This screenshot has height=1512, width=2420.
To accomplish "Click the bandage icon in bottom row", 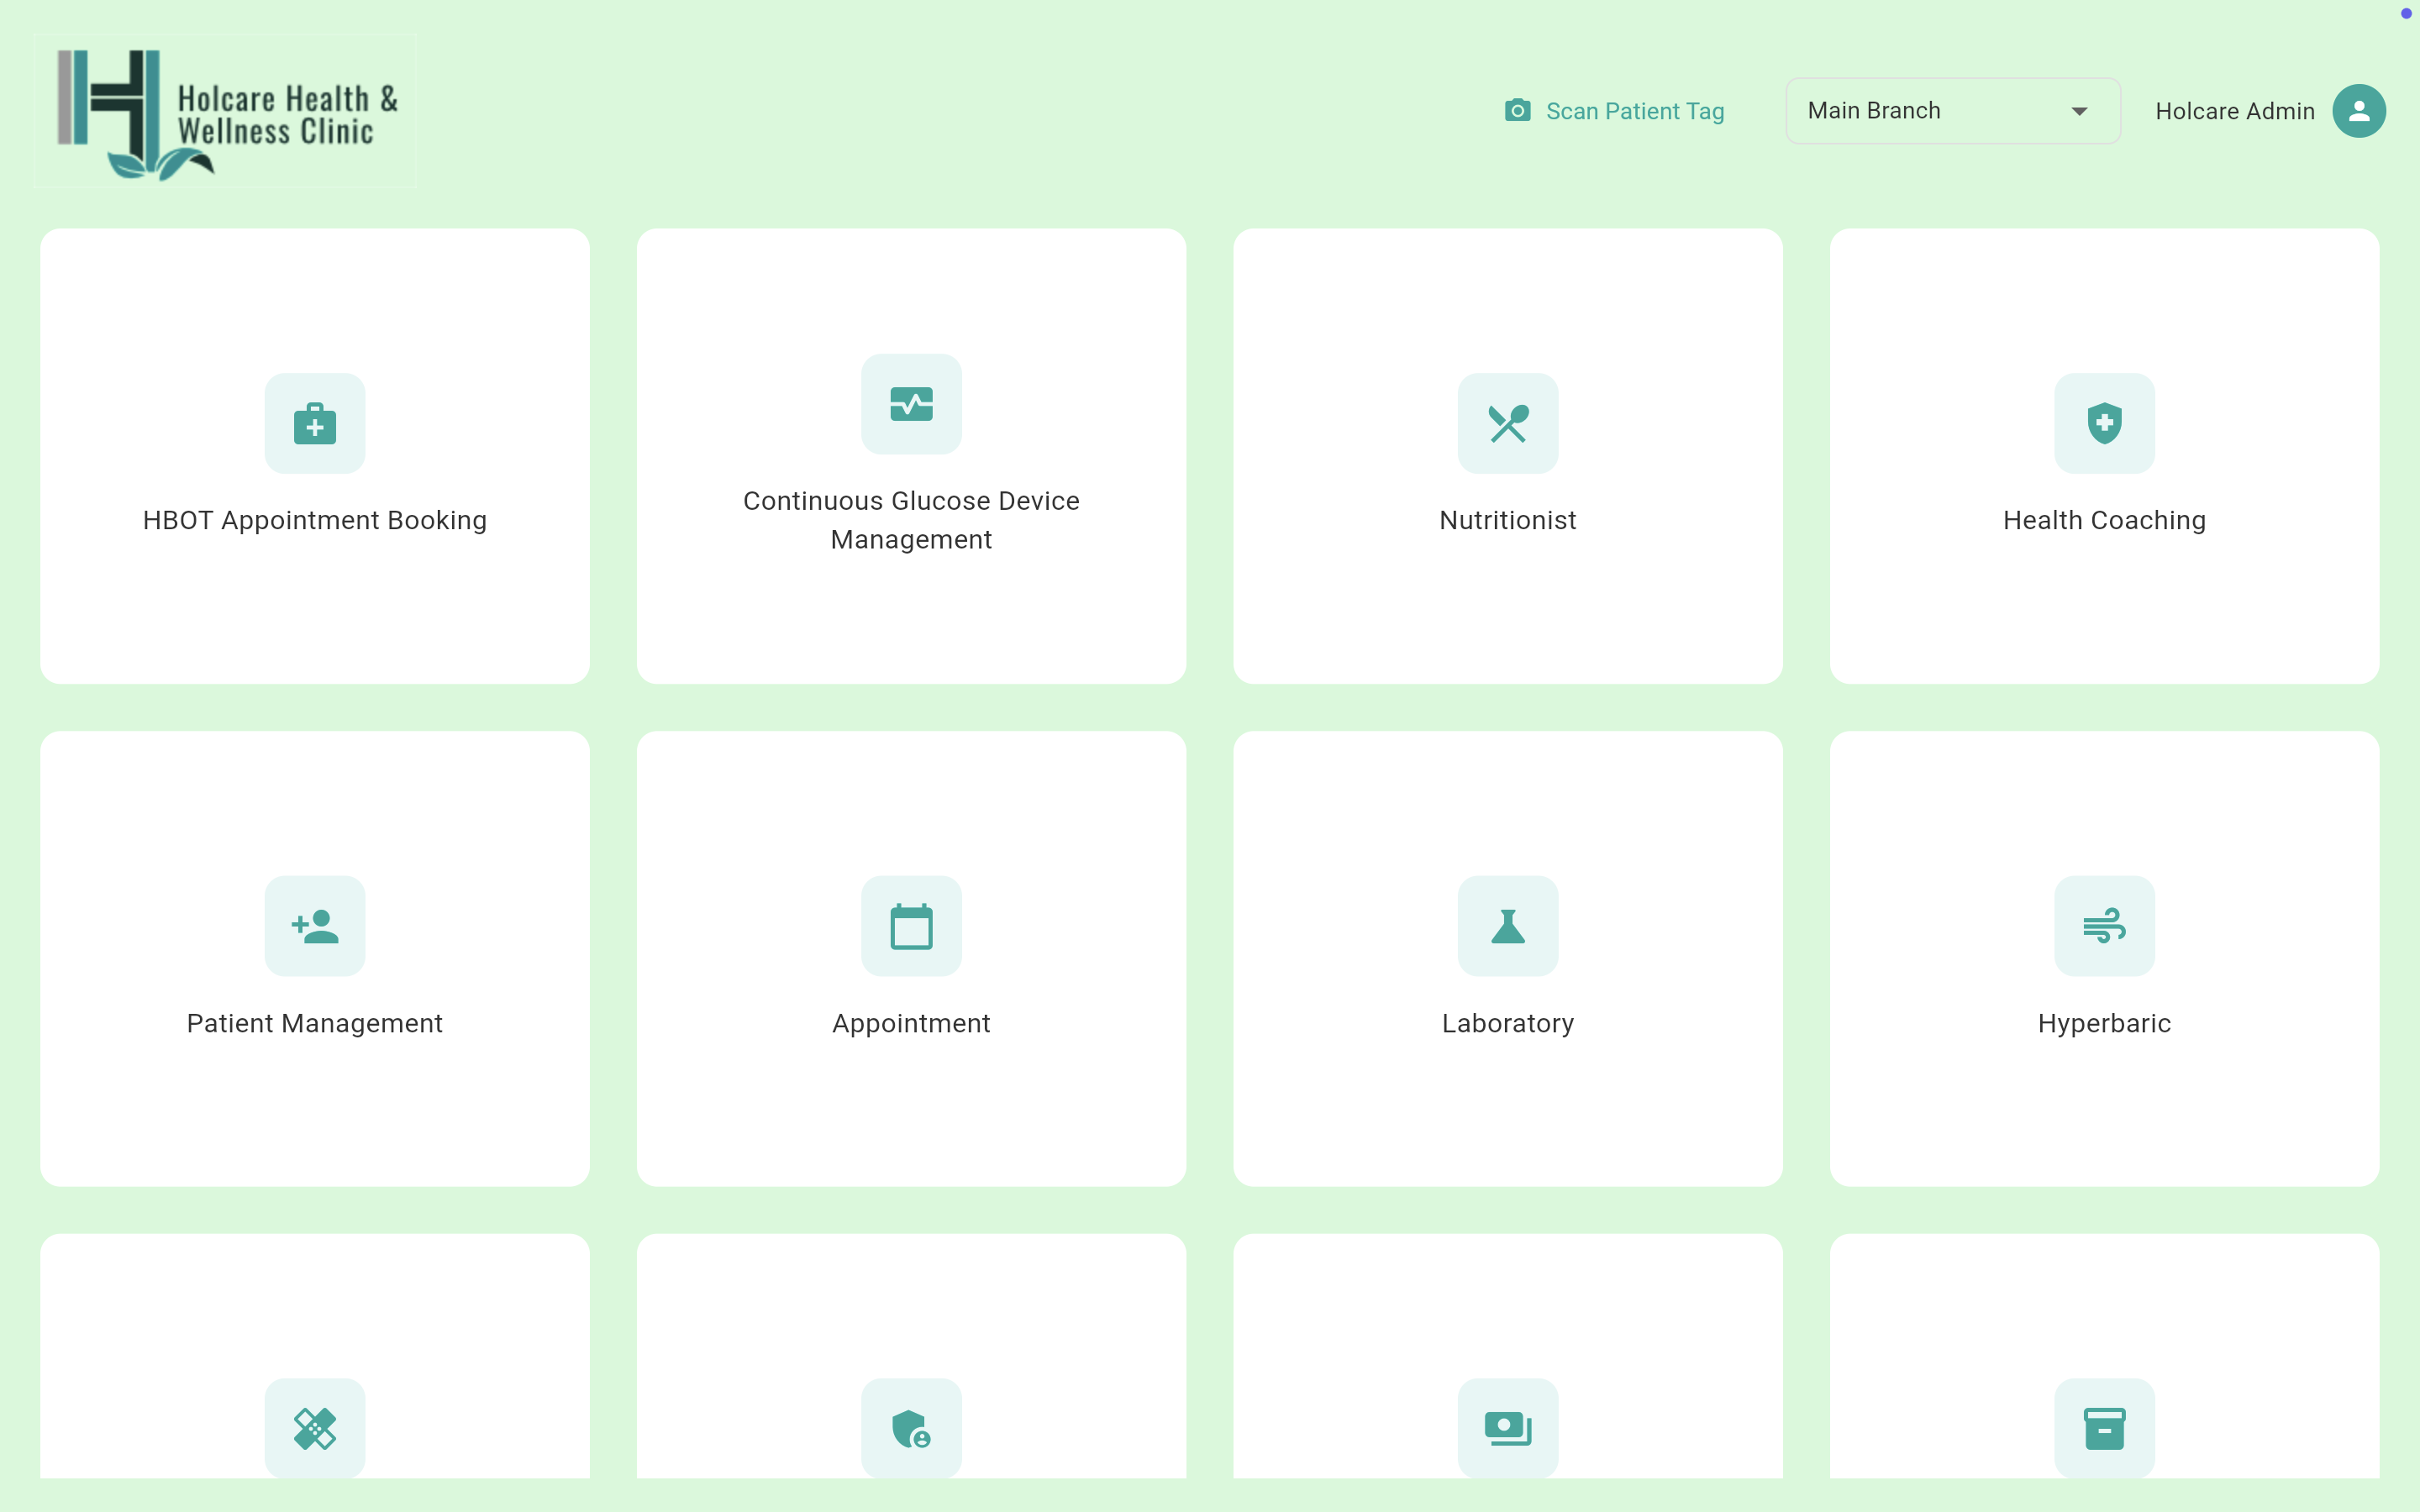I will click(x=315, y=1428).
